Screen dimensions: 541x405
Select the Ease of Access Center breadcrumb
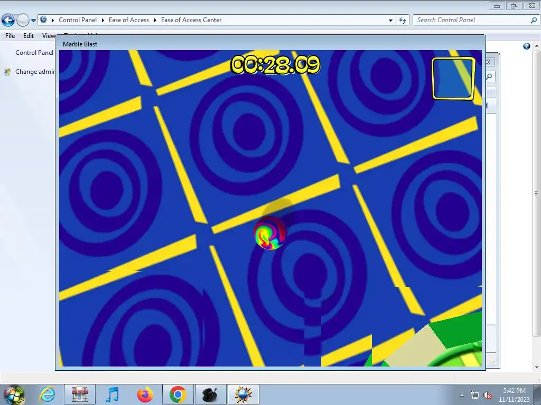pyautogui.click(x=191, y=20)
